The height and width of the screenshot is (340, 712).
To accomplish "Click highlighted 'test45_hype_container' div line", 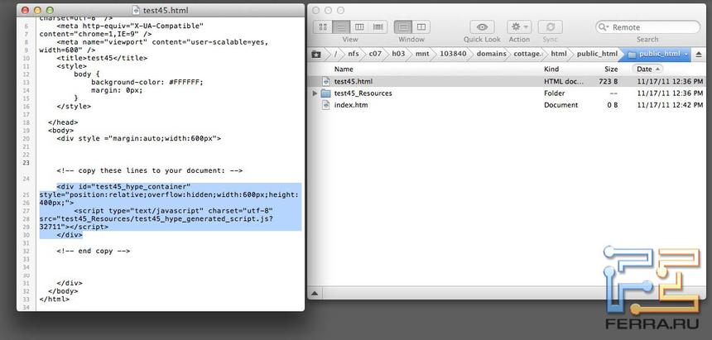I will (x=123, y=187).
